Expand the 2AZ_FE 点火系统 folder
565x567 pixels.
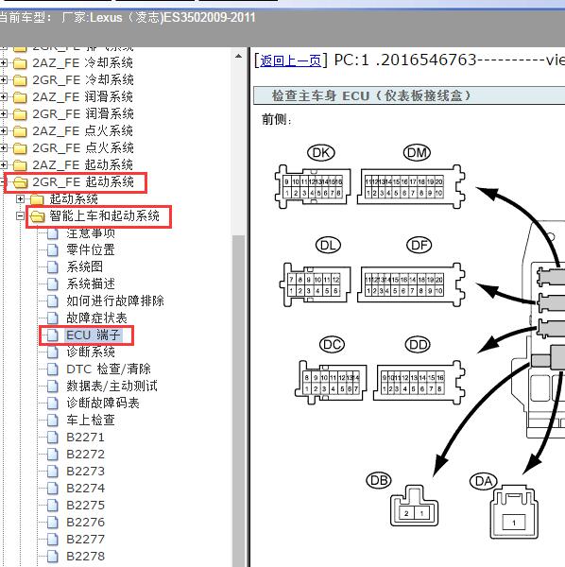3,131
